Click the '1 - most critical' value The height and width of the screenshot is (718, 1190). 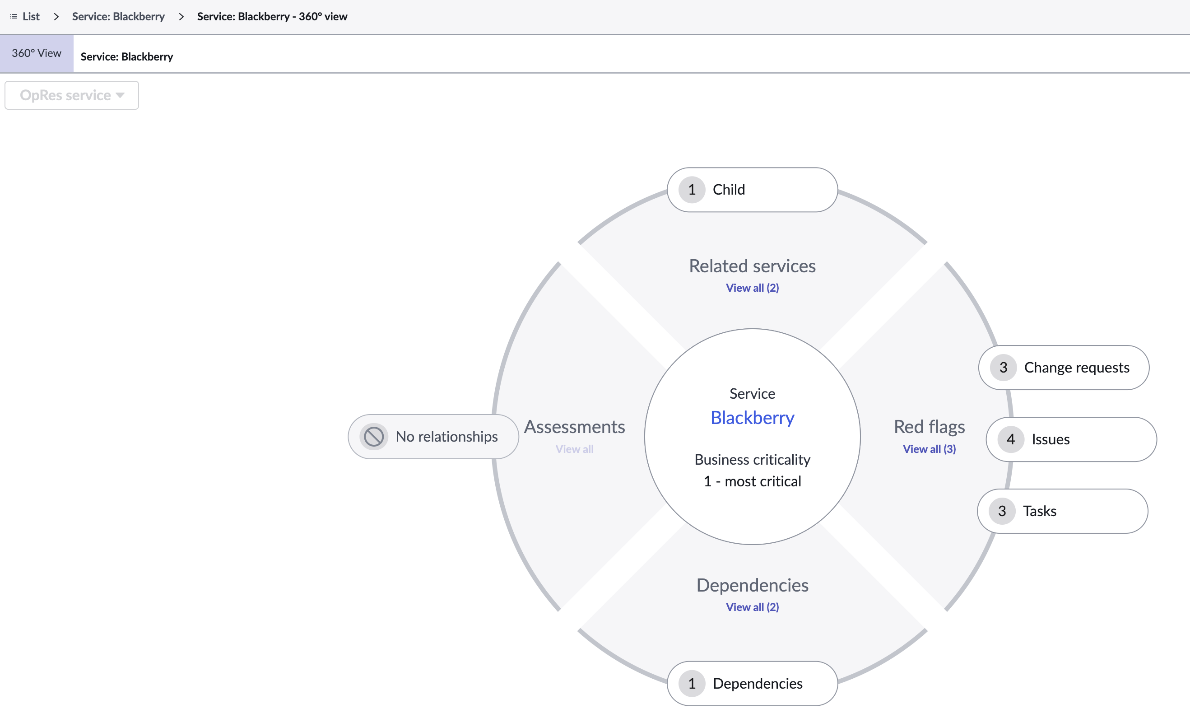click(x=753, y=481)
